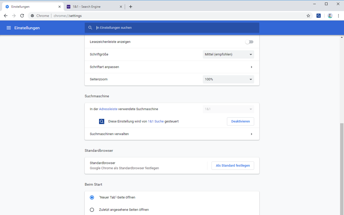Click the magnifier icon in settings search bar
344x215 pixels.
90,28
